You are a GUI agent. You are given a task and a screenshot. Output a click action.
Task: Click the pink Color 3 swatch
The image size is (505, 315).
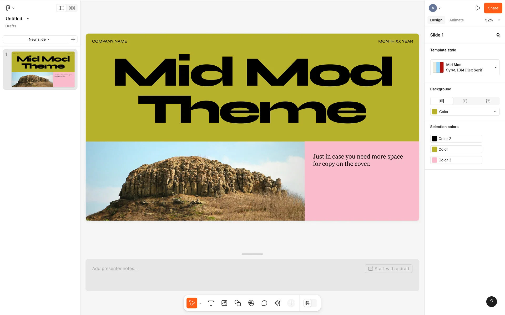(435, 160)
